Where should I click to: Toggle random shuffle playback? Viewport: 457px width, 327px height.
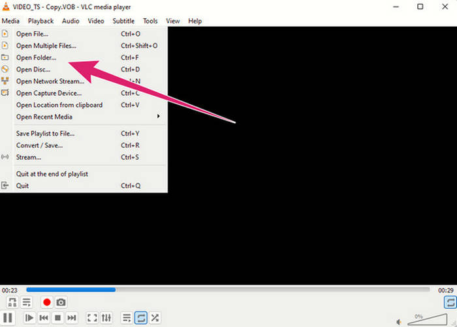[155, 318]
